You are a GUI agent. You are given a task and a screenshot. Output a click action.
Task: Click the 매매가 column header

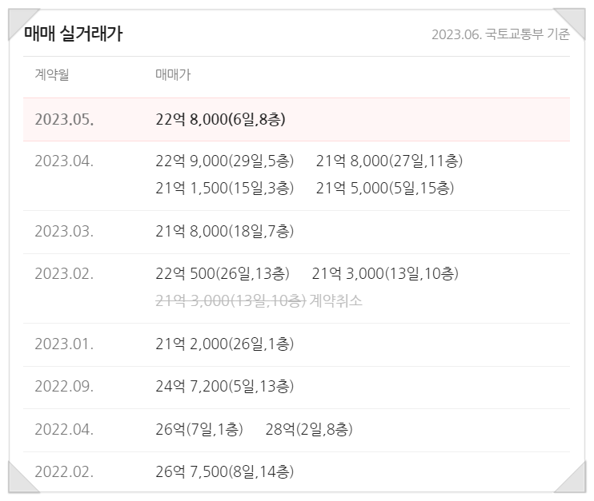click(173, 75)
